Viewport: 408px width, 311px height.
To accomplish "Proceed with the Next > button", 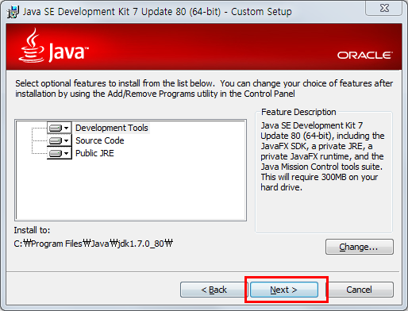I will (x=284, y=290).
